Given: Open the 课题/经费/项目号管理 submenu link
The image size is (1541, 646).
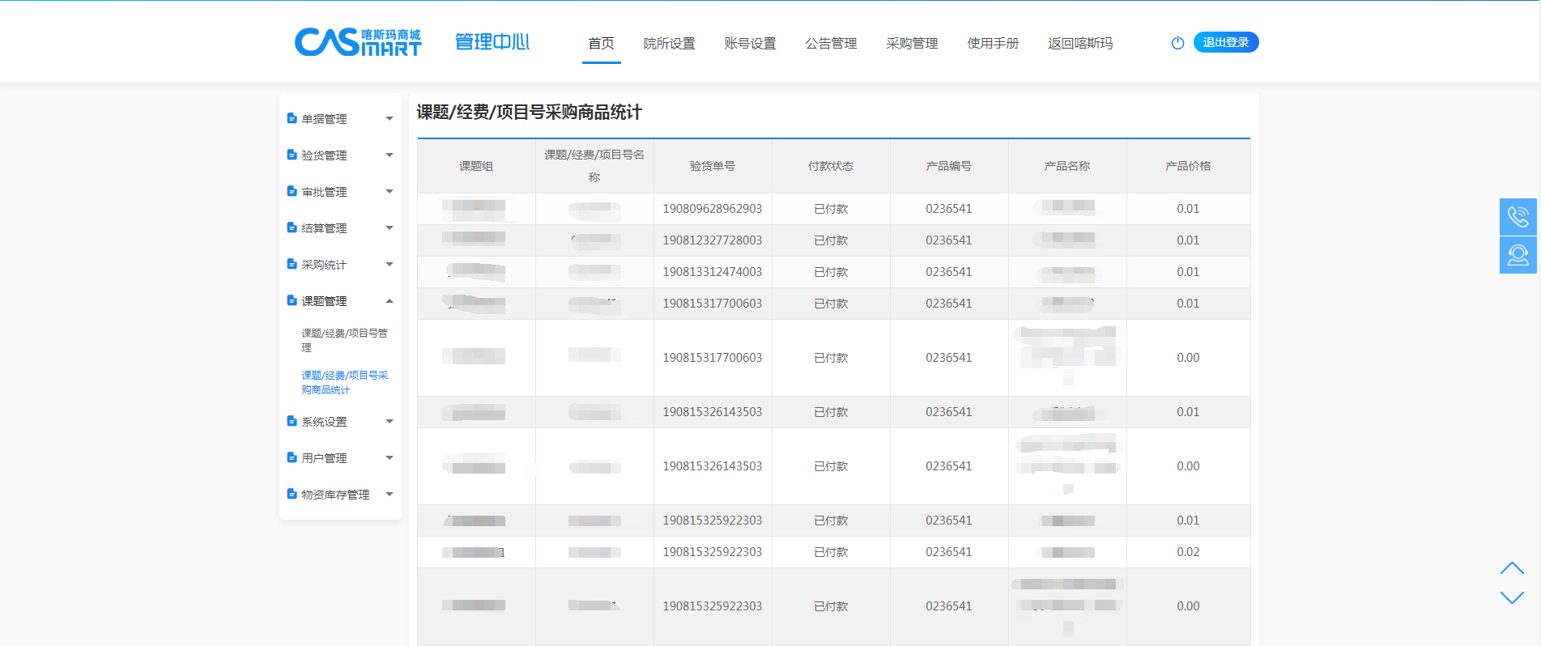Looking at the screenshot, I should (344, 340).
